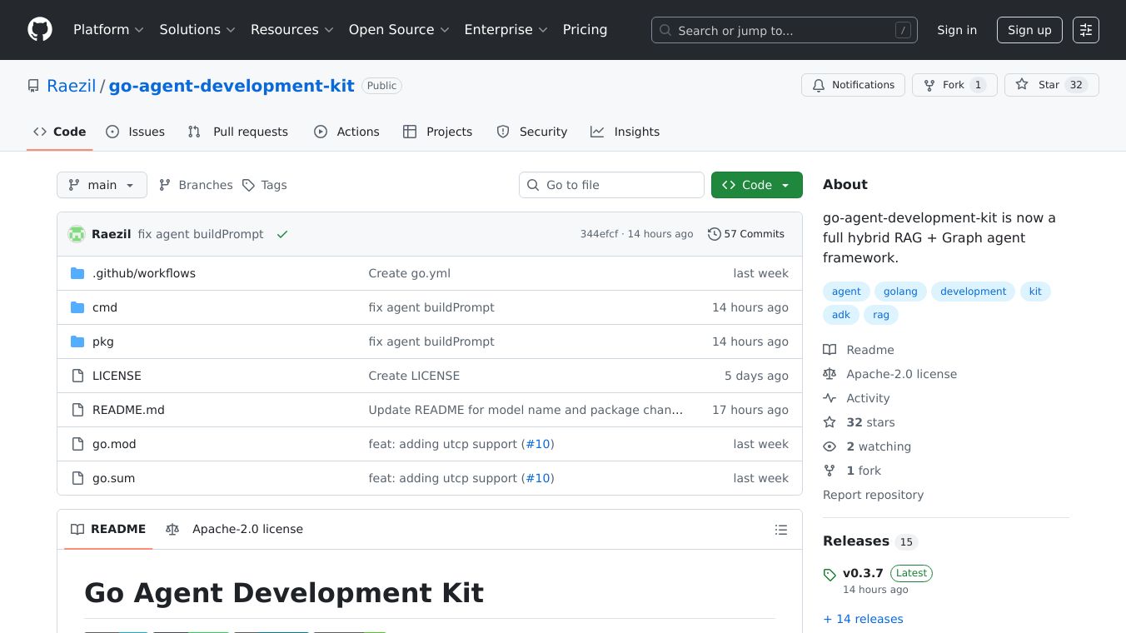The width and height of the screenshot is (1126, 633).
Task: Click the Sign up button
Action: tap(1029, 30)
